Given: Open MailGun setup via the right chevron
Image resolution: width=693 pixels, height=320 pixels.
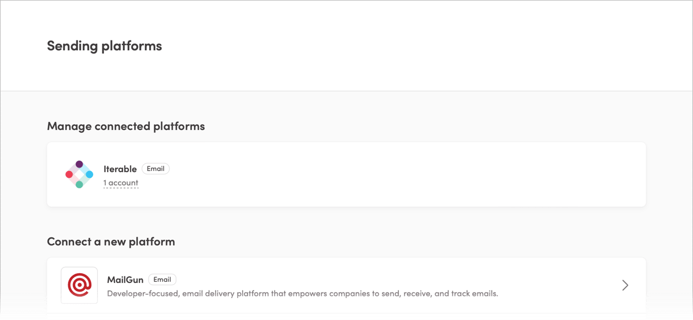Looking at the screenshot, I should pos(625,285).
